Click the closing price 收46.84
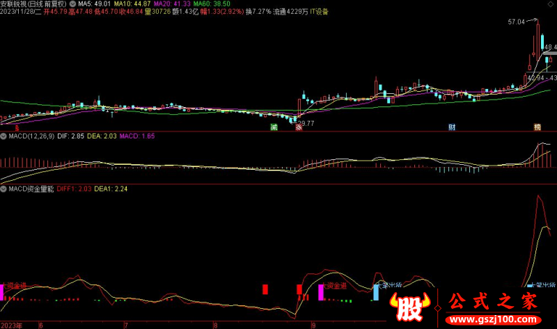The height and width of the screenshot is (329, 557). coord(131,12)
